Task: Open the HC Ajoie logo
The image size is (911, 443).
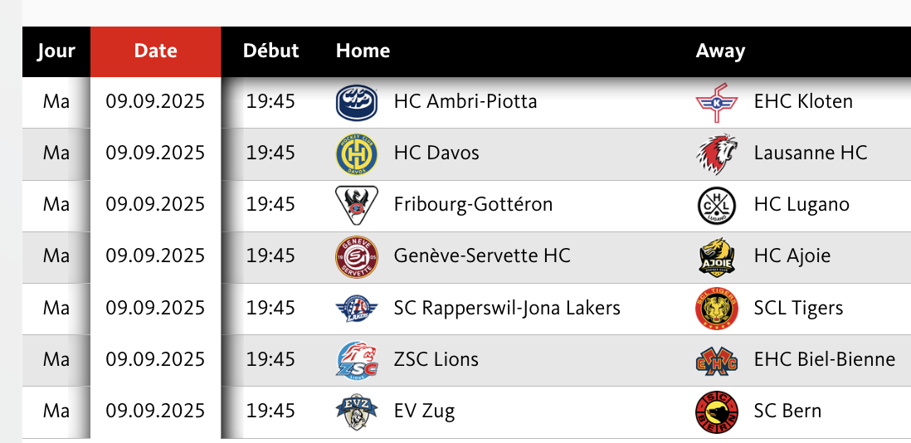Action: tap(716, 256)
